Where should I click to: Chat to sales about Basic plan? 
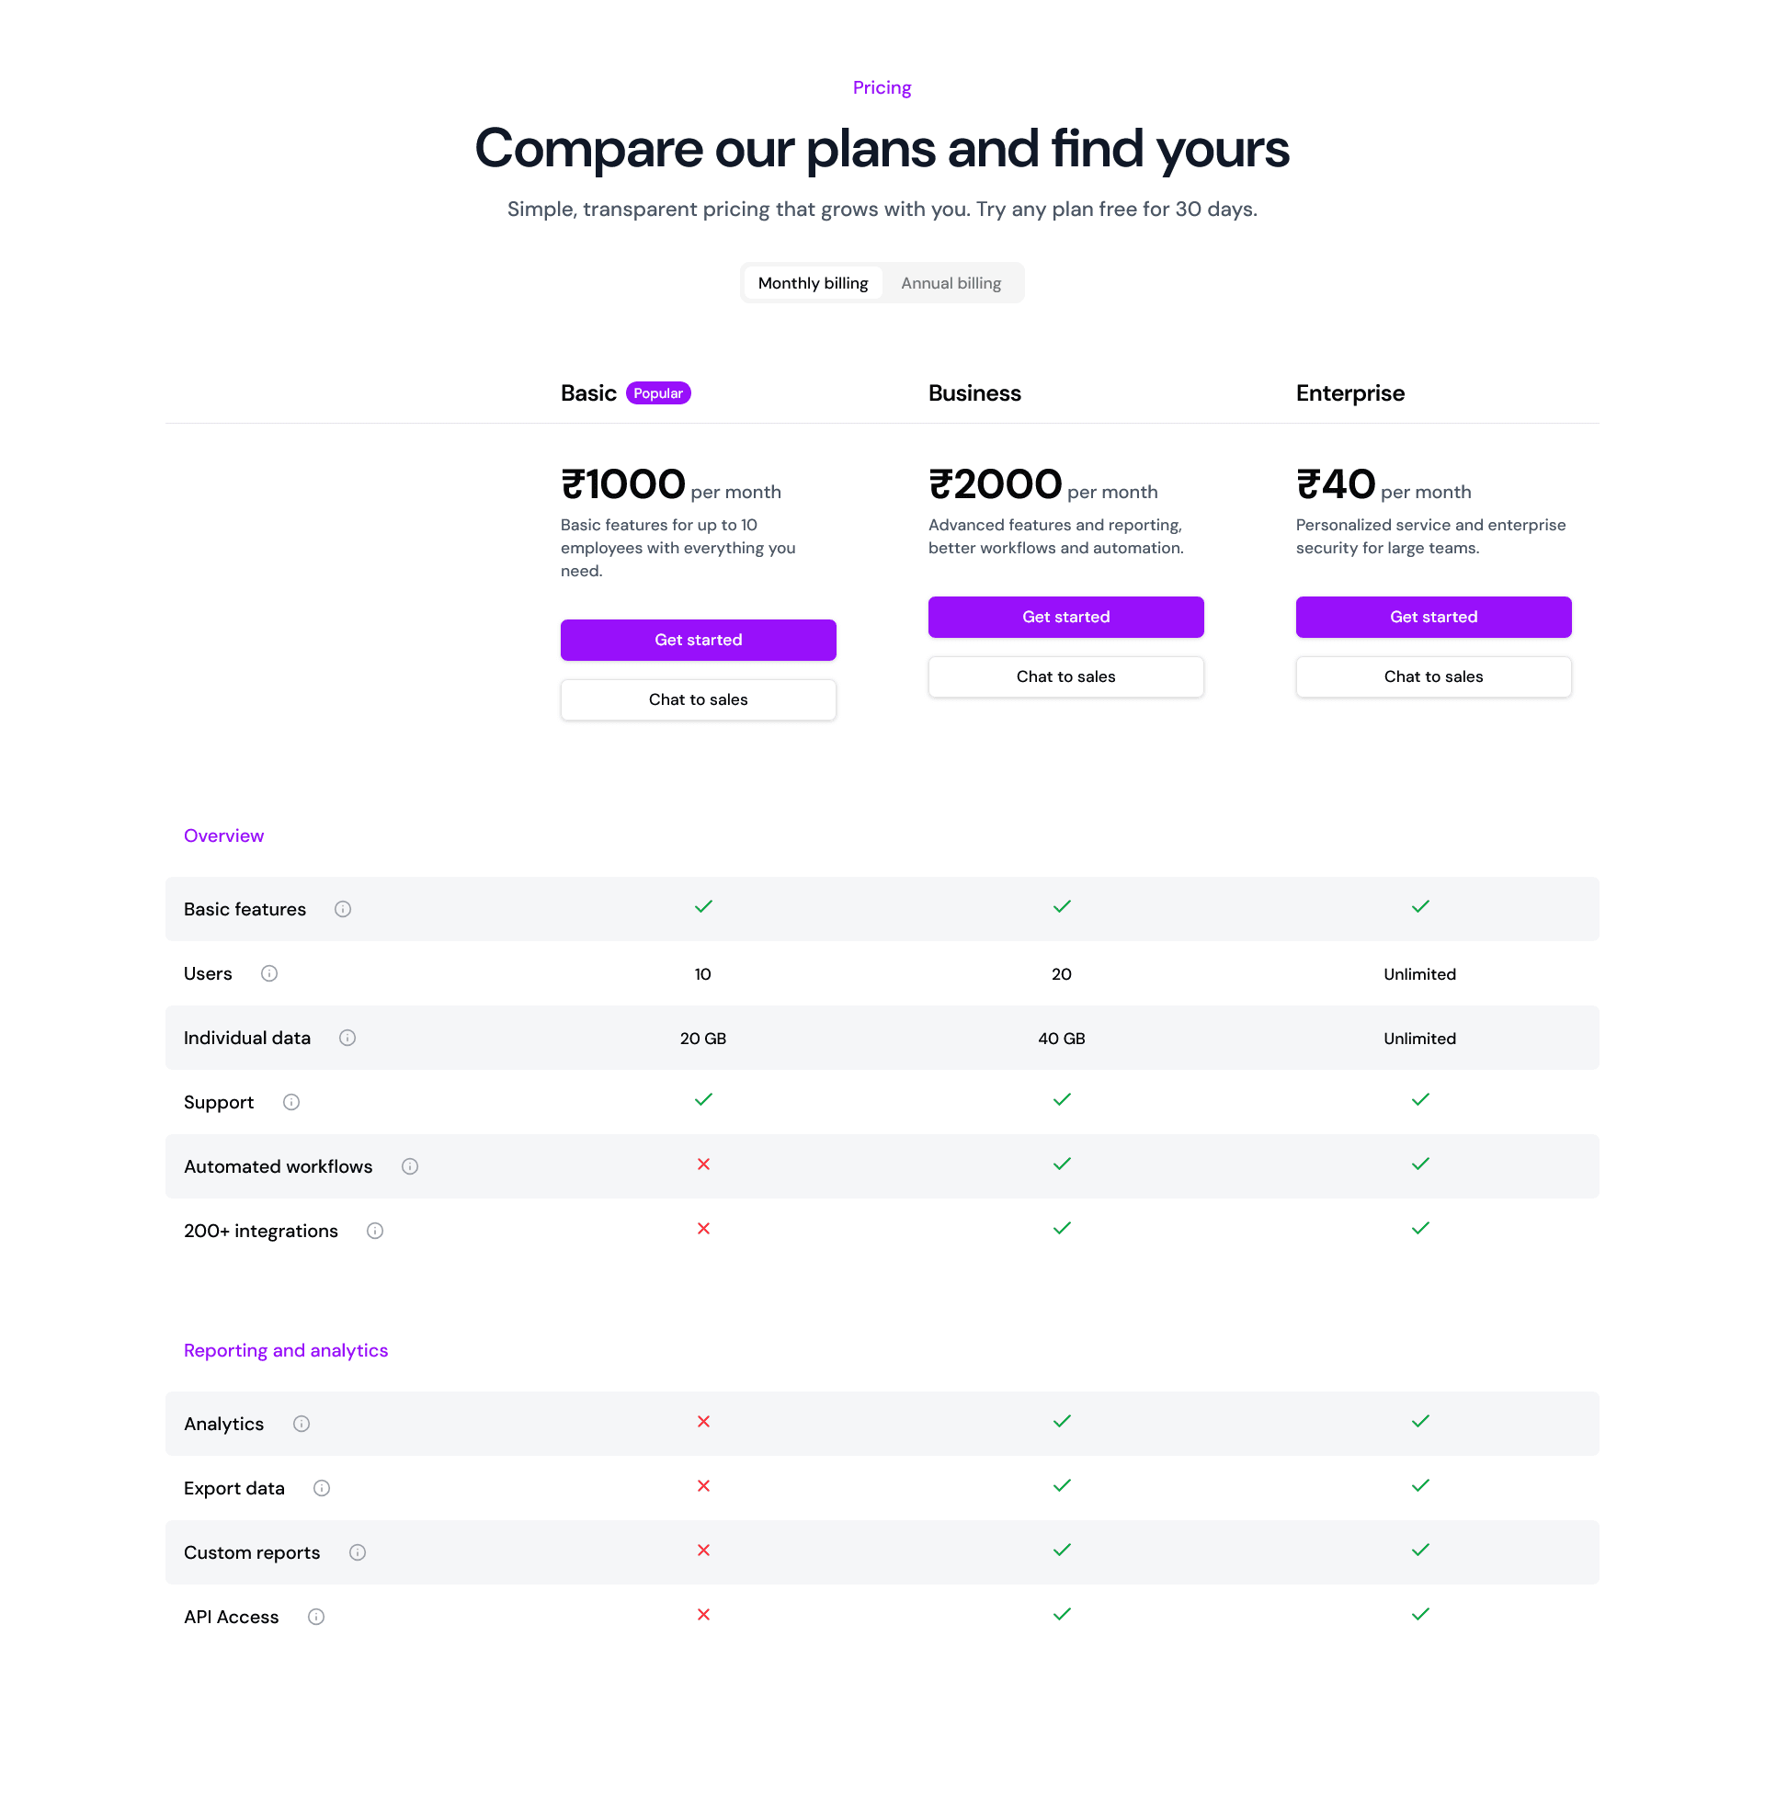(698, 699)
